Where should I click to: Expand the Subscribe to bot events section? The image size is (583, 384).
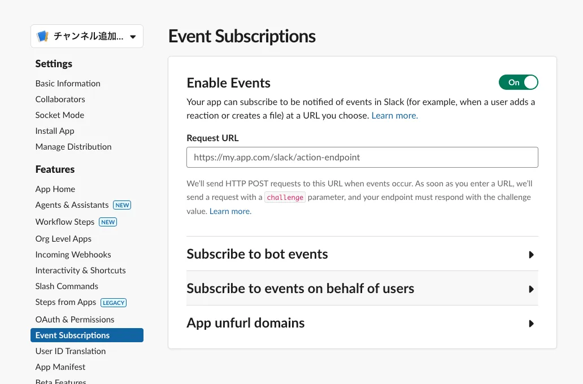(x=531, y=255)
